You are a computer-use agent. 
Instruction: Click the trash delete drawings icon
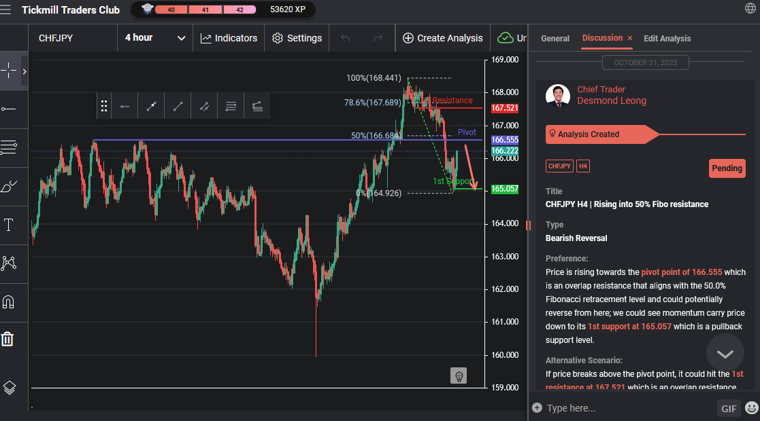pos(7,339)
